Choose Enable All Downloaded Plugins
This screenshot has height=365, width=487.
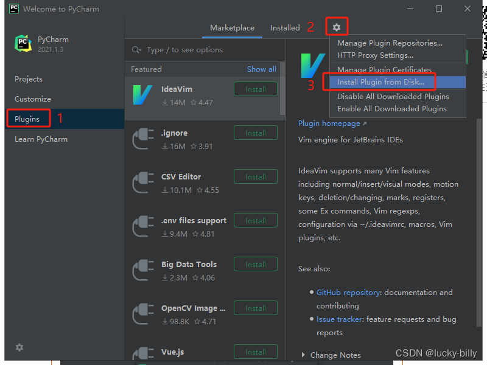click(398, 109)
